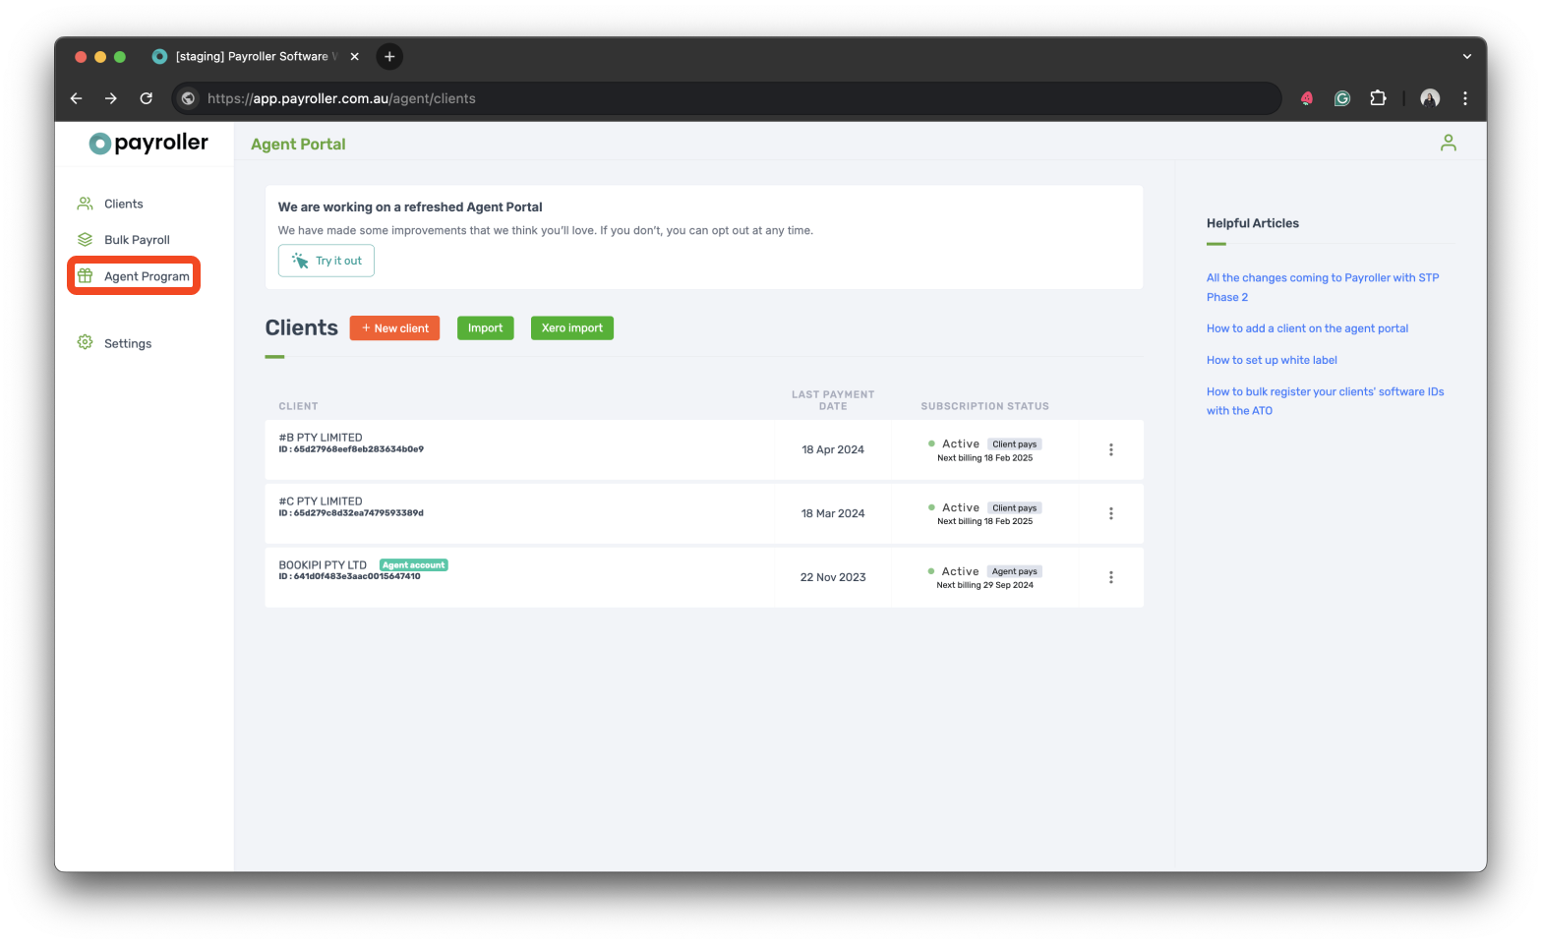Click the site info icon in address bar
This screenshot has height=944, width=1542.
(x=188, y=98)
